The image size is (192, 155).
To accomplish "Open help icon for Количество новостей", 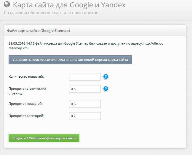I will pos(106,77).
